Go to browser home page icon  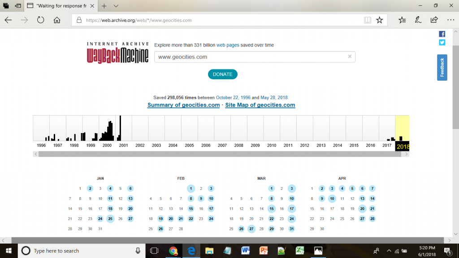pos(56,20)
